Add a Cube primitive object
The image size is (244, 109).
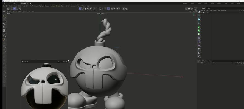[x=199, y=19]
